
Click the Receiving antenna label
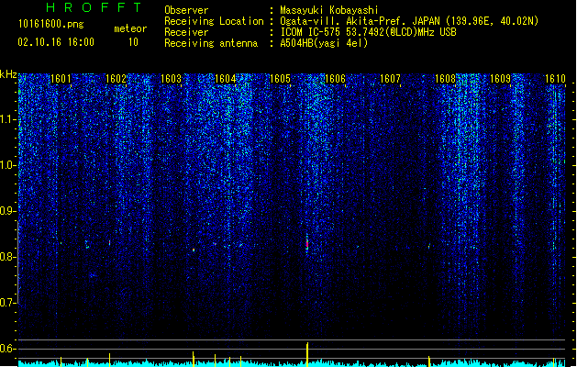[x=211, y=43]
